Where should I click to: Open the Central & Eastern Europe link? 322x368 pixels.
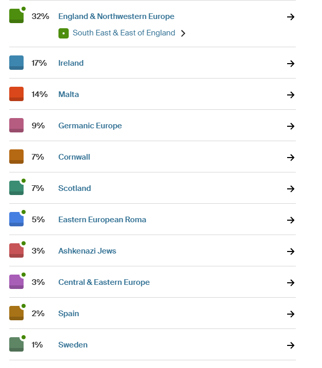[104, 282]
